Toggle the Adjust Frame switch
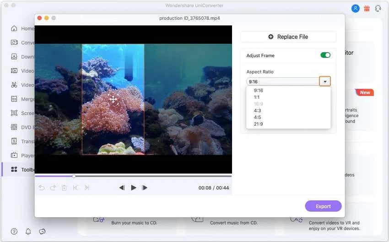 point(325,55)
